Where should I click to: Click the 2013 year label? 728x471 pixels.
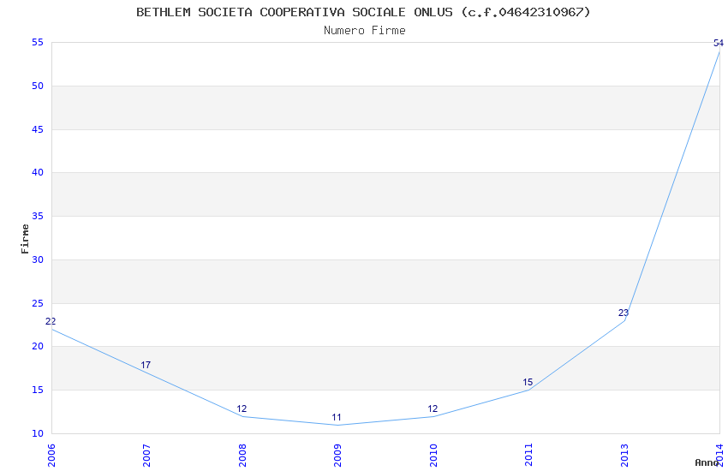click(624, 456)
